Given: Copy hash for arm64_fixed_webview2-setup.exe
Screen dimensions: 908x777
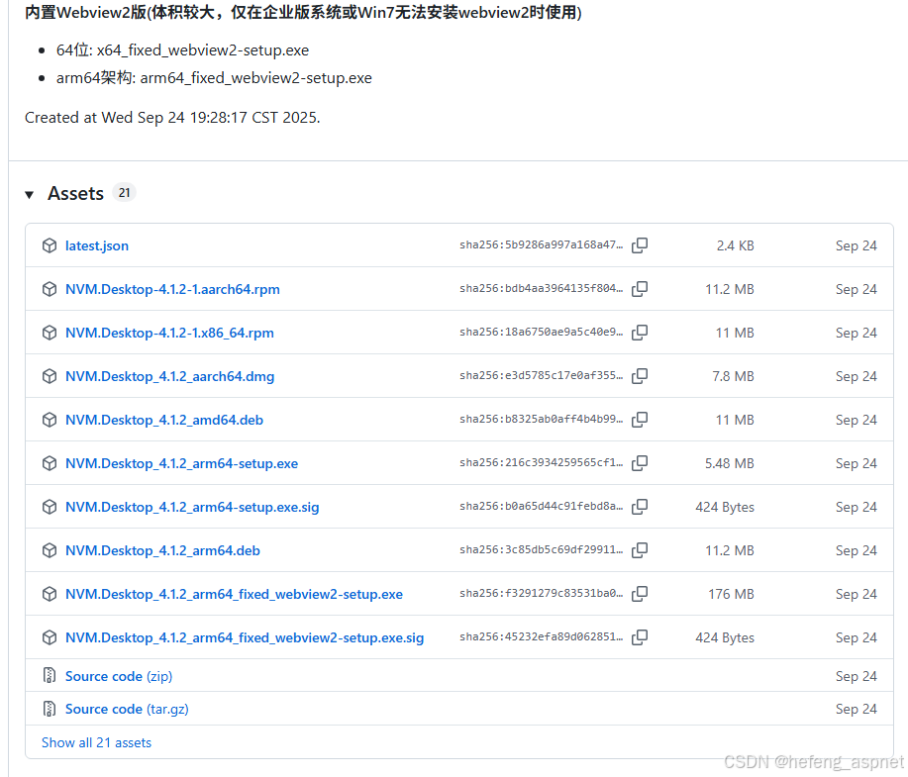Looking at the screenshot, I should [640, 594].
